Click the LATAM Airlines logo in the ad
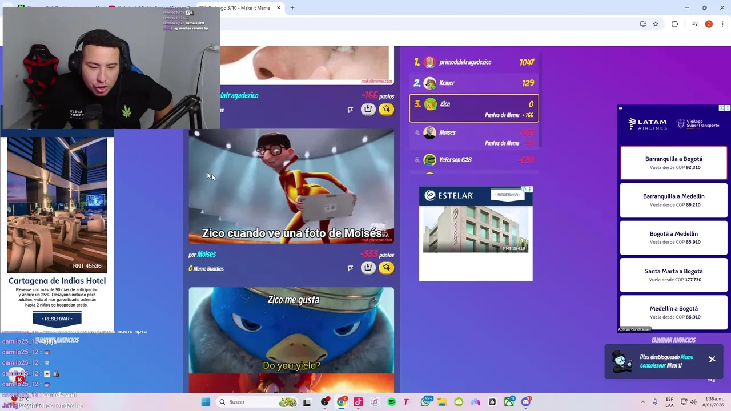The image size is (731, 411). (x=648, y=124)
